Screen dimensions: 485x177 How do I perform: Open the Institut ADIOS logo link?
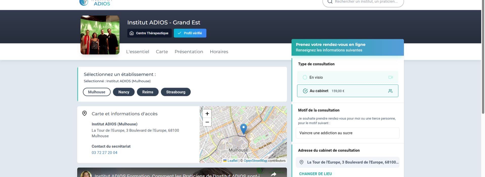coord(96,3)
